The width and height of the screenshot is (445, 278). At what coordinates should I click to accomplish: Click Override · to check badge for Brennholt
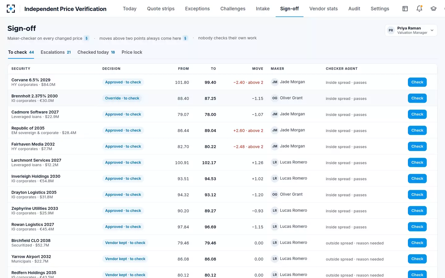(x=122, y=98)
